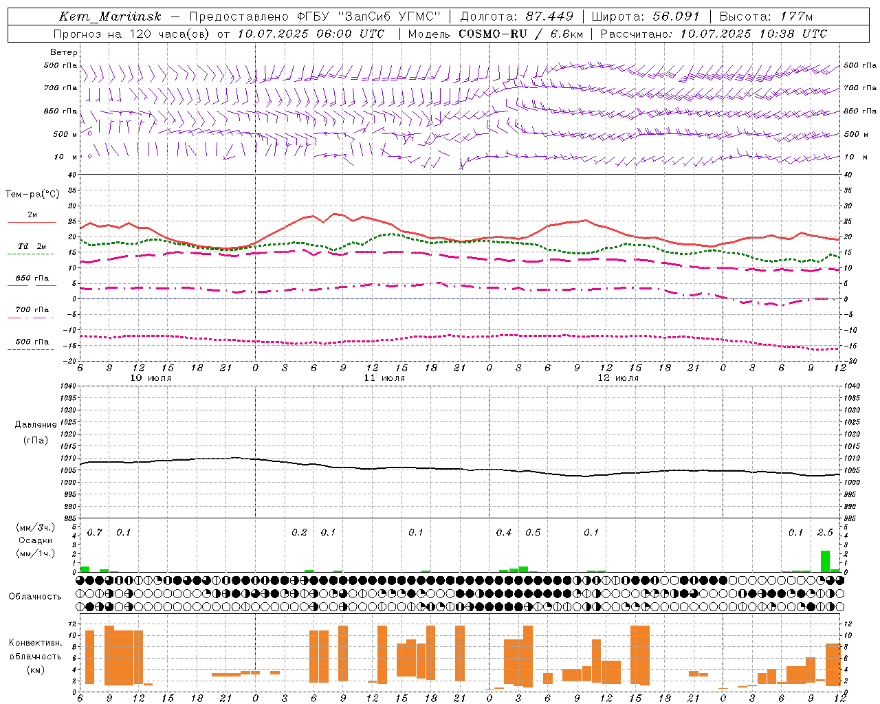Click the "Ветер" wind panel label
The width and height of the screenshot is (880, 704).
tap(64, 52)
